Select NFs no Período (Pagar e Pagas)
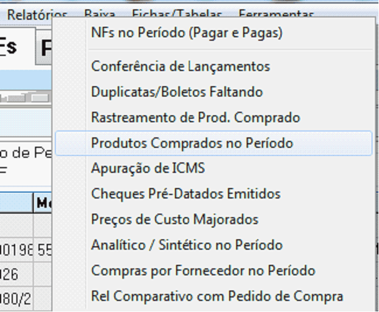Screen dimensions: 379x312 (187, 33)
